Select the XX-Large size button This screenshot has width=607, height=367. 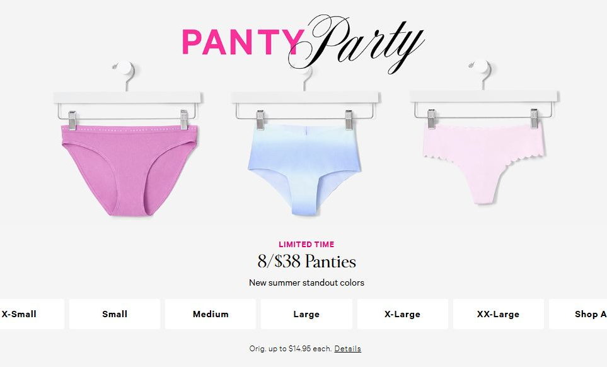tap(498, 314)
